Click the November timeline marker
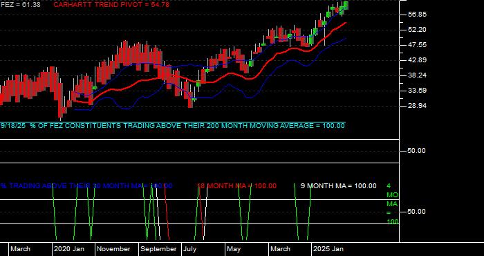 coord(113,249)
